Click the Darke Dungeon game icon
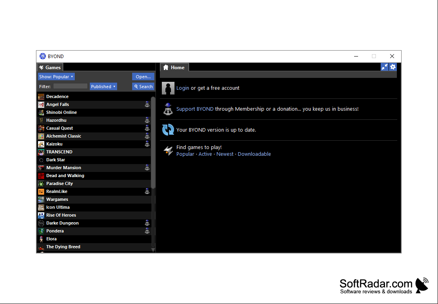Viewport: 438px width, 304px height. point(41,223)
